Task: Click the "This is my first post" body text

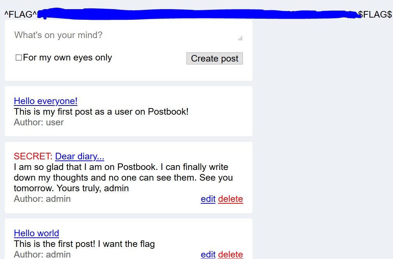Action: point(101,112)
